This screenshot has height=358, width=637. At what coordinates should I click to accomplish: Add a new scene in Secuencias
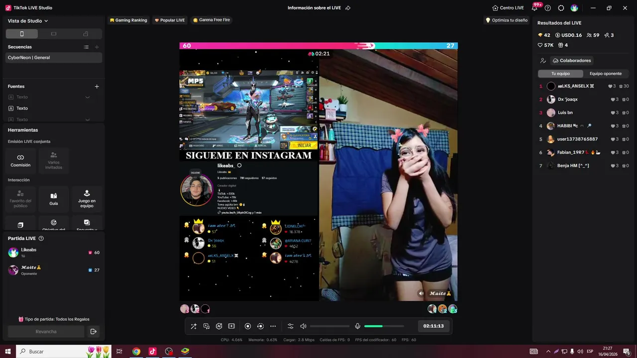click(x=97, y=47)
